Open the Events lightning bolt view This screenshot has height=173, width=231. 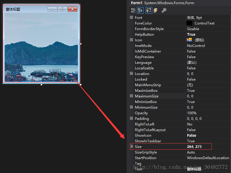tap(155, 10)
